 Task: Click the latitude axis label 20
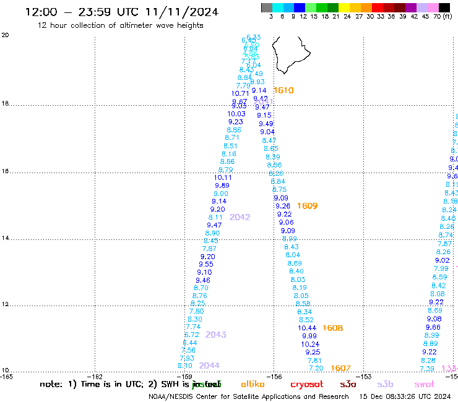[5, 35]
